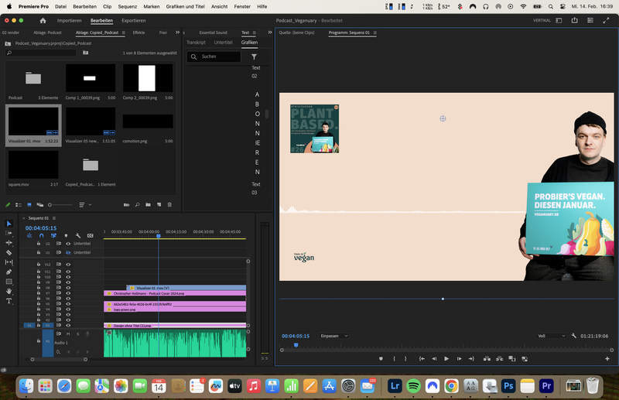Click the New Item icon in project panel
The width and height of the screenshot is (619, 400).
click(159, 205)
